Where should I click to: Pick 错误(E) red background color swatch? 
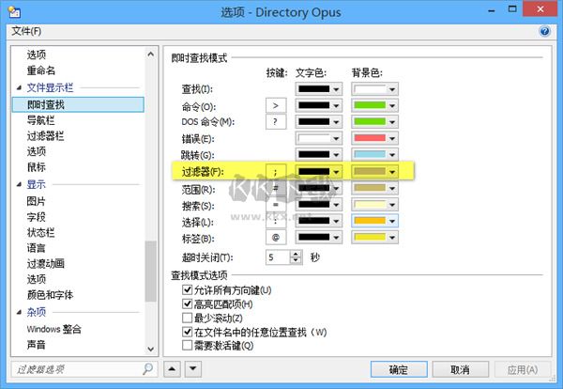click(370, 138)
